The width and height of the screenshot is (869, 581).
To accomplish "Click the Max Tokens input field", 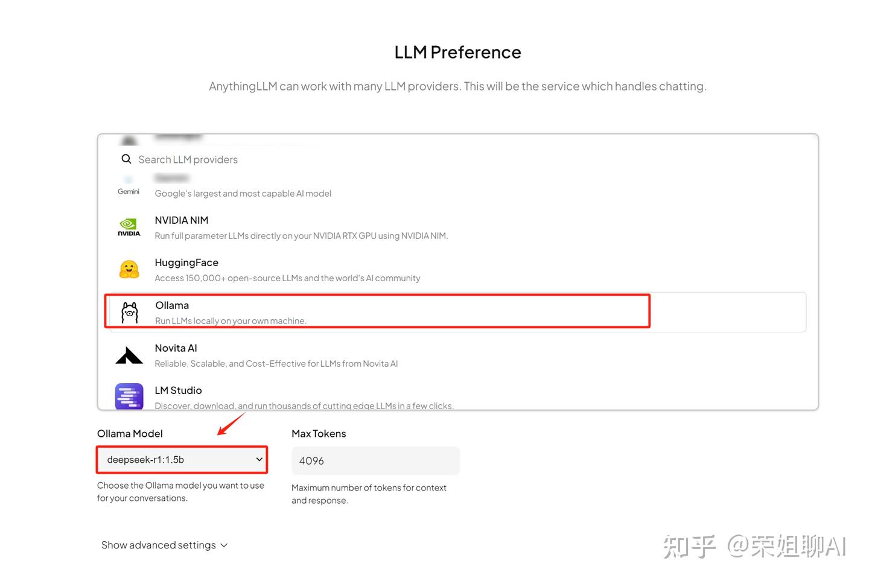I will (x=375, y=460).
